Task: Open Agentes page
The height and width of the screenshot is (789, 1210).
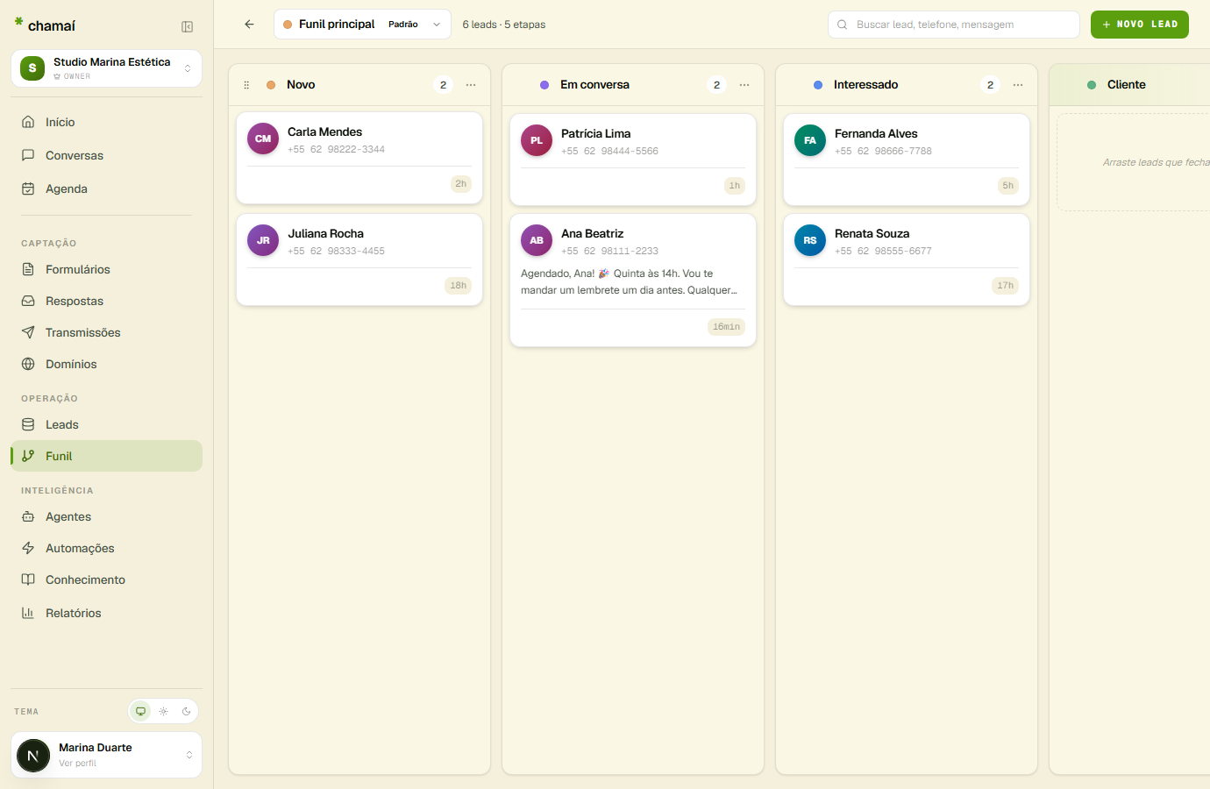Action: point(107,516)
